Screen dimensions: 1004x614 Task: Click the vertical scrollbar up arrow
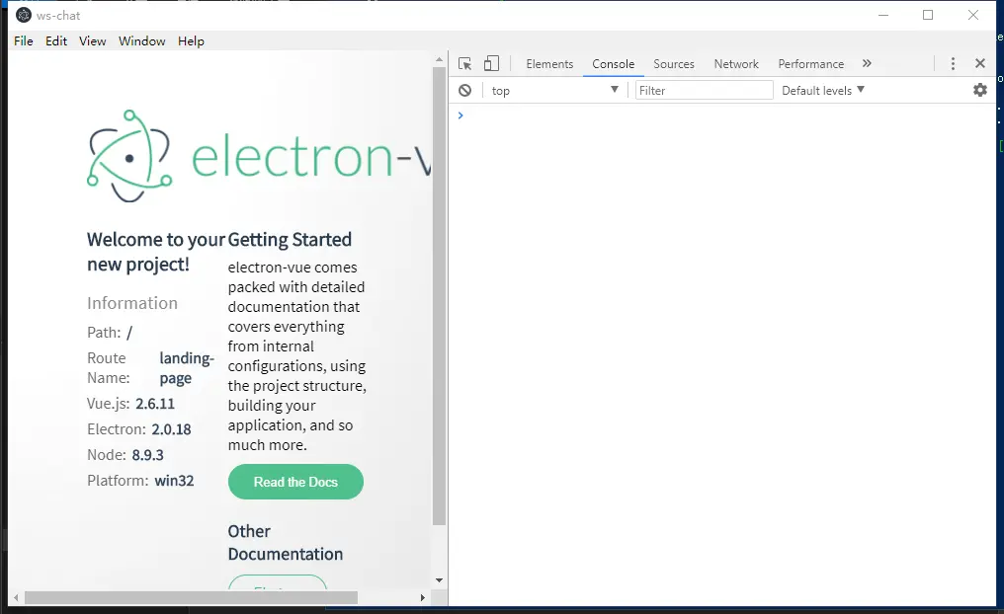439,59
